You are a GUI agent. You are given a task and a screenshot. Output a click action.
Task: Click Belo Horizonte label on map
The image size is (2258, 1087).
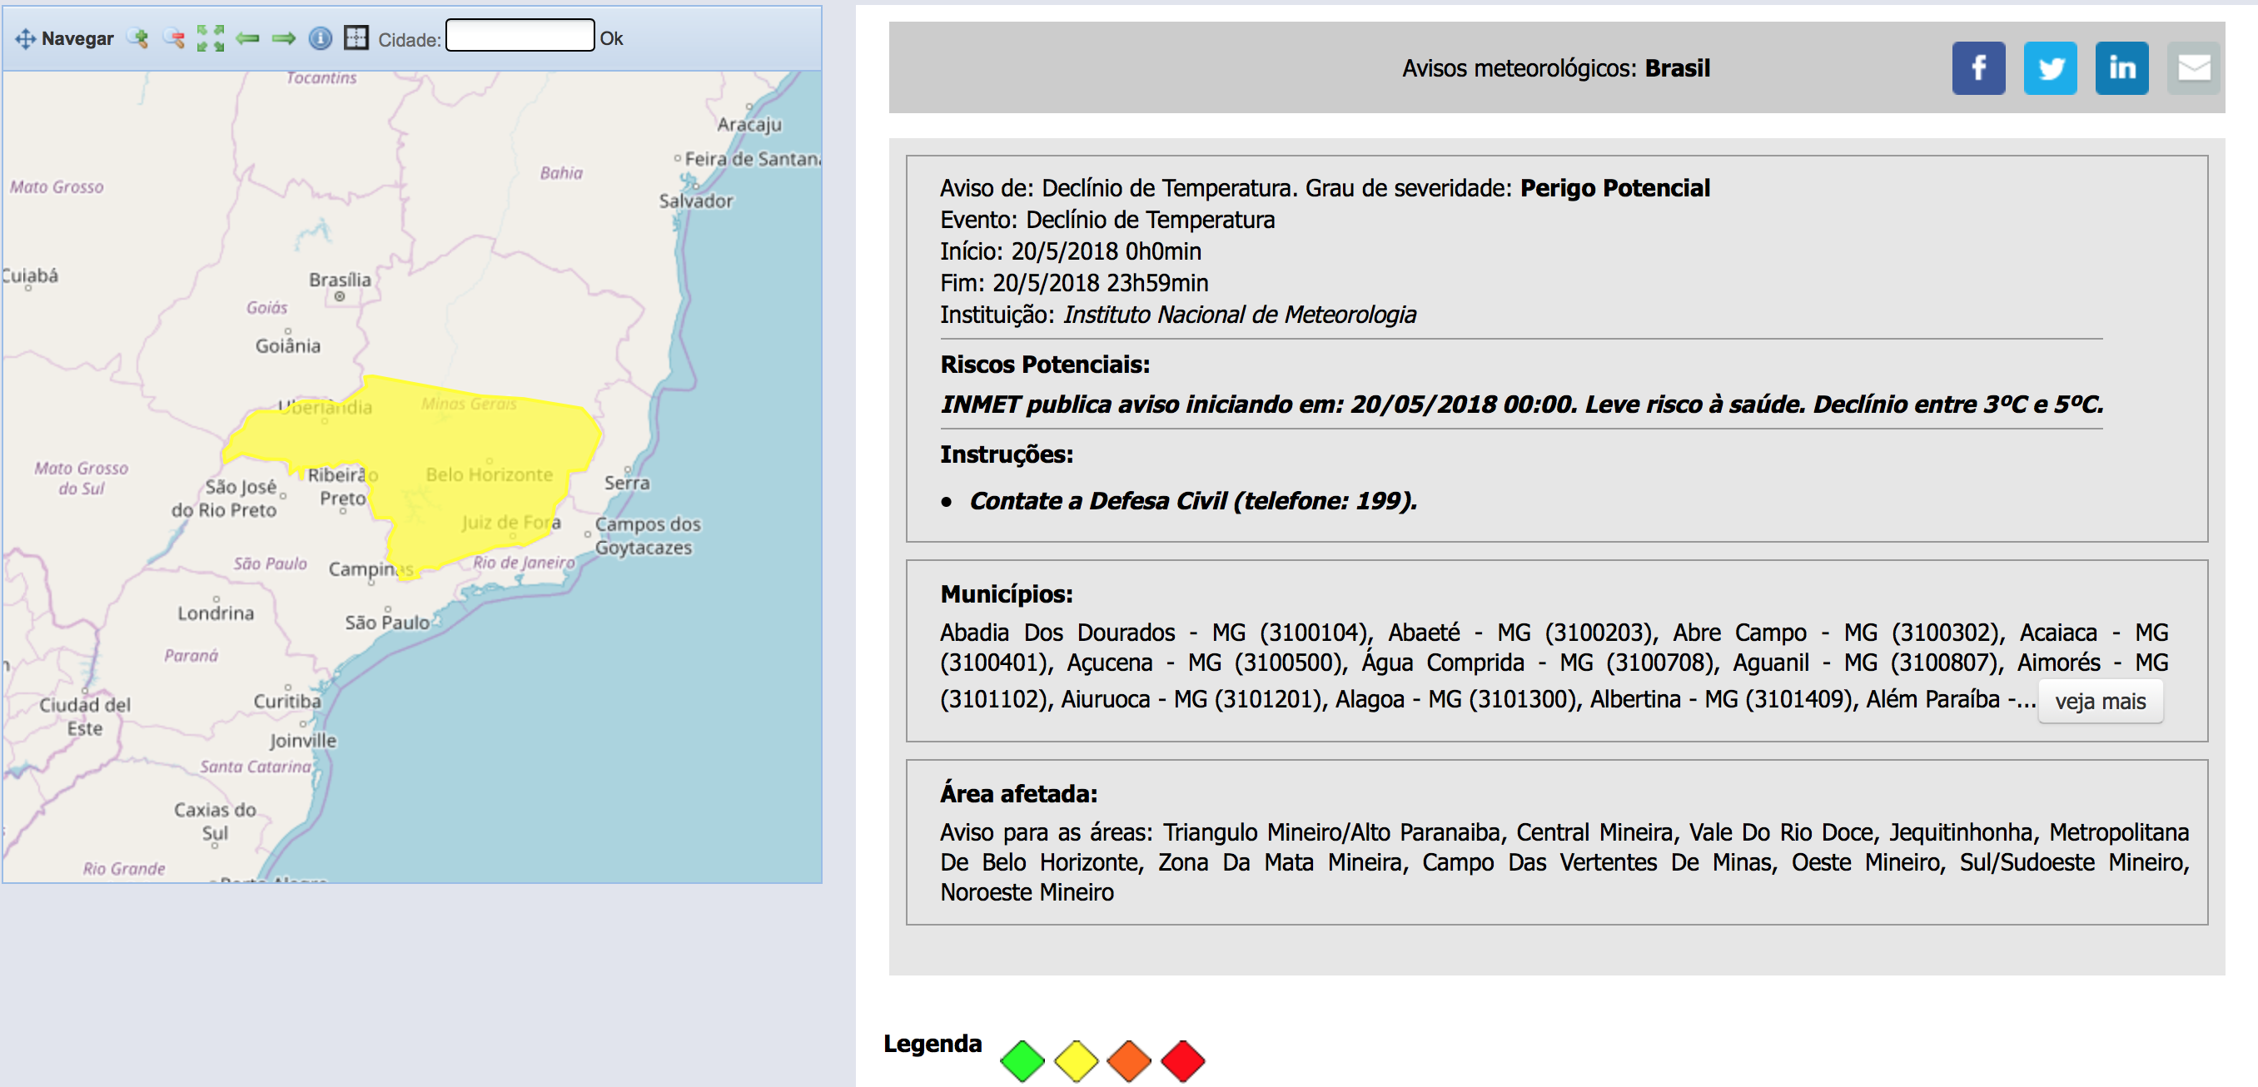click(x=489, y=474)
